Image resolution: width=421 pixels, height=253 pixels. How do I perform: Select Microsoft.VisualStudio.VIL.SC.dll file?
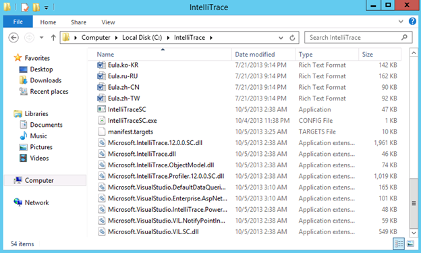(x=153, y=231)
